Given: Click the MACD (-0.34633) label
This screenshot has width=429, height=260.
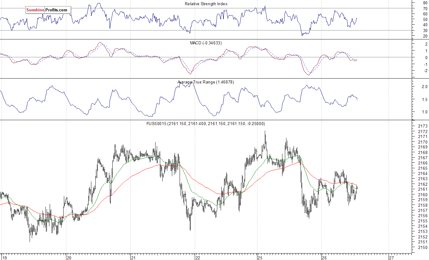Looking at the screenshot, I should point(206,43).
